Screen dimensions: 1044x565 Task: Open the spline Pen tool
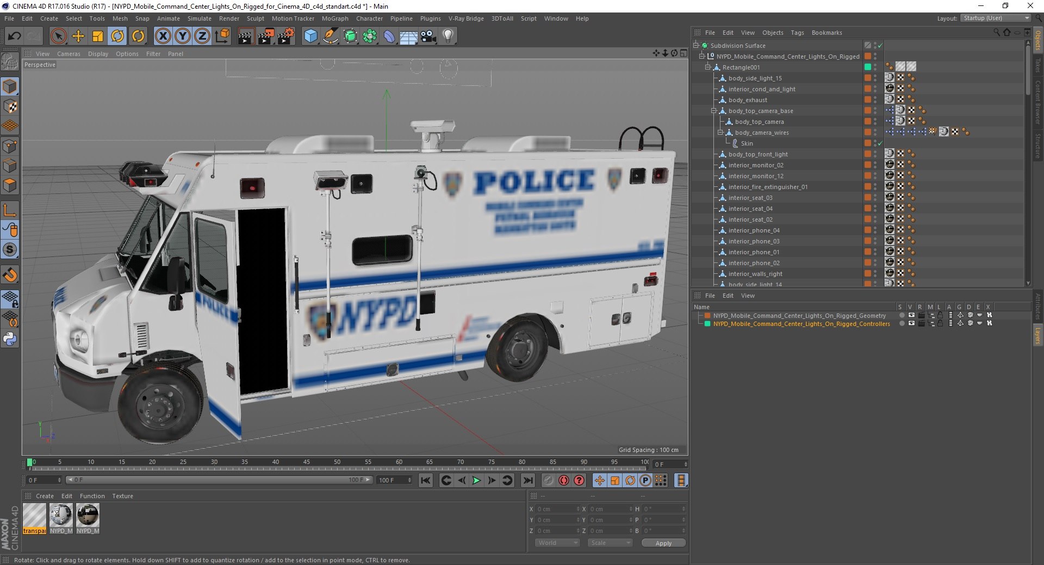point(330,36)
